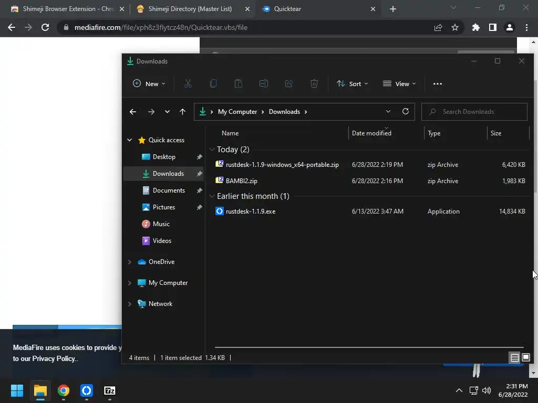Refresh the Downloads folder view
Viewport: 538px width, 403px height.
coord(405,111)
